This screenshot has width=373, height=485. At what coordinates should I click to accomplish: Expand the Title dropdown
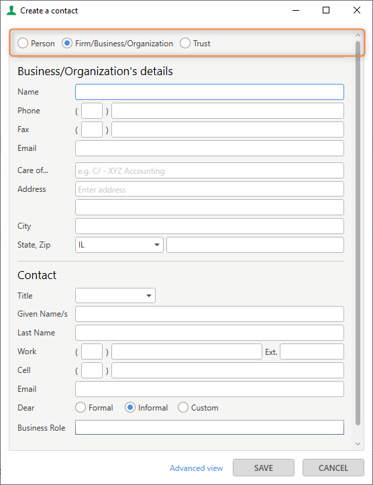(115, 295)
